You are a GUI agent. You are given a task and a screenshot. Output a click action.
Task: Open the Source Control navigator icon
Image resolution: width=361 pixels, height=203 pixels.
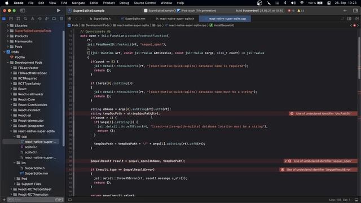click(x=11, y=19)
